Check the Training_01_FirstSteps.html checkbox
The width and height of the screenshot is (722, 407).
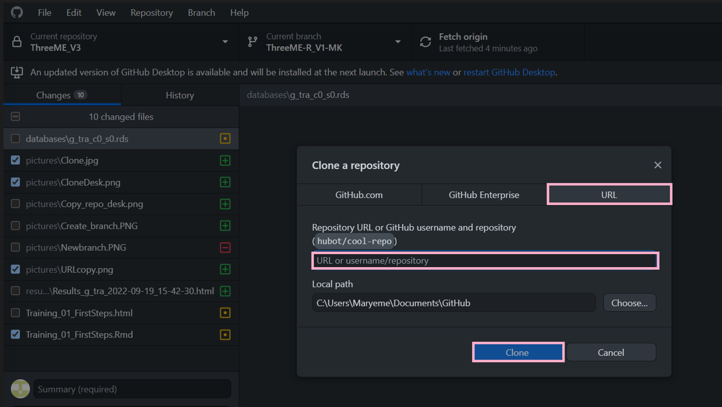tap(15, 313)
